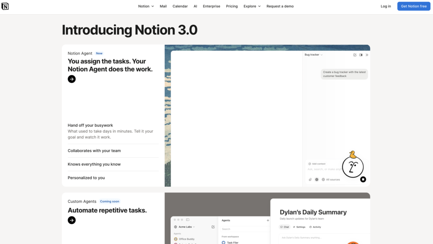This screenshot has width=433, height=244.
Task: Click the paperclip attachment icon
Action: tap(310, 179)
